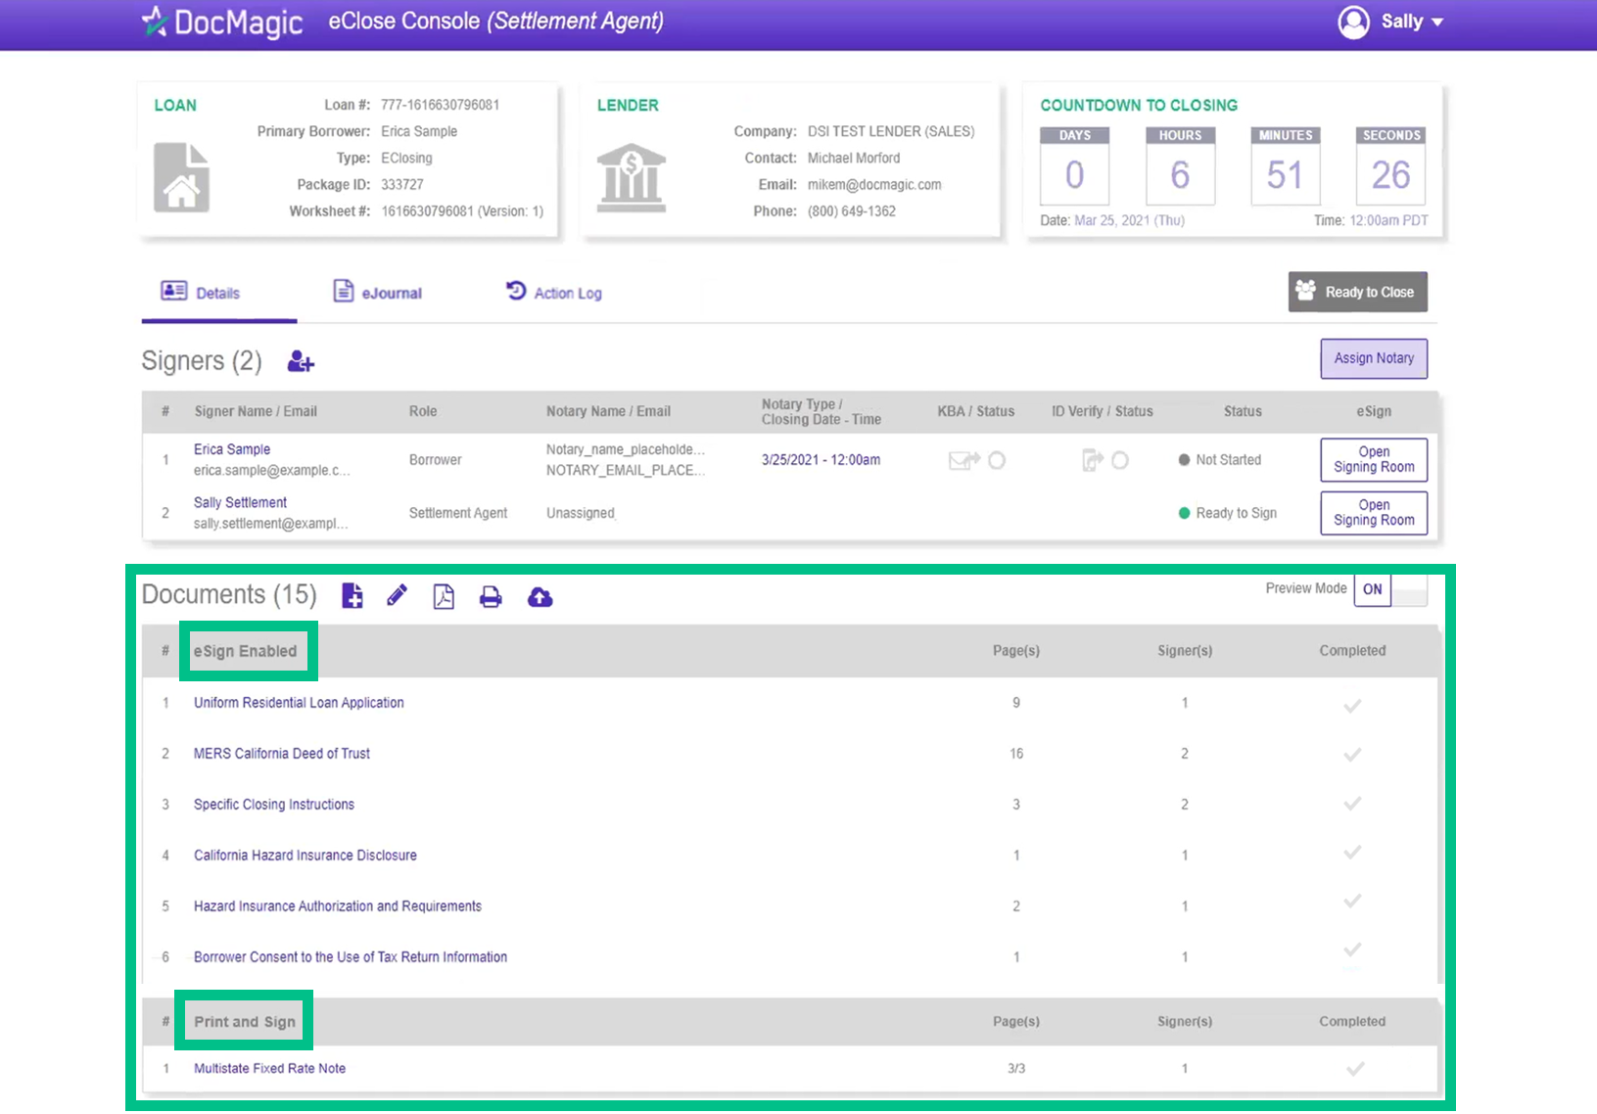This screenshot has height=1114, width=1597.
Task: Click completed checkmark for Multistate Fixed Rate Note
Action: click(1354, 1069)
